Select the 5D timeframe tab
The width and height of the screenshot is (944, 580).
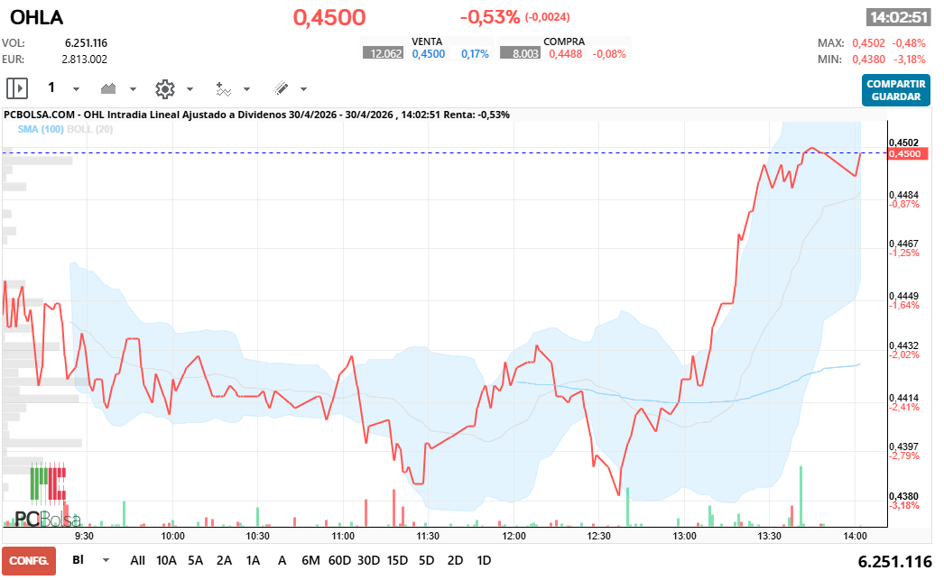[x=425, y=560]
